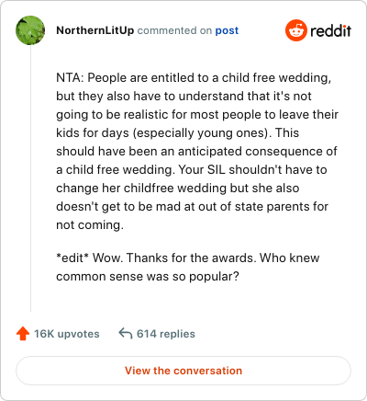Image resolution: width=367 pixels, height=401 pixels.
Task: Click the Reddit Snoo logo icon
Action: point(296,30)
